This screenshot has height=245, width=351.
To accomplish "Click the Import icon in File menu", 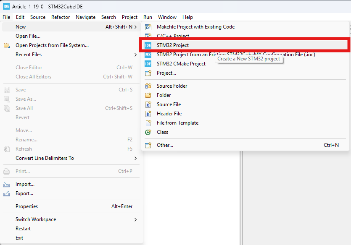I will pos(7,184).
